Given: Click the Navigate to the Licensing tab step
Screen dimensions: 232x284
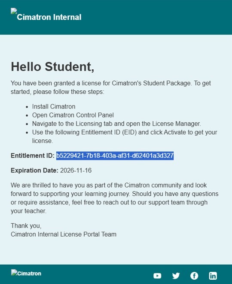Looking at the screenshot, I should [x=116, y=123].
